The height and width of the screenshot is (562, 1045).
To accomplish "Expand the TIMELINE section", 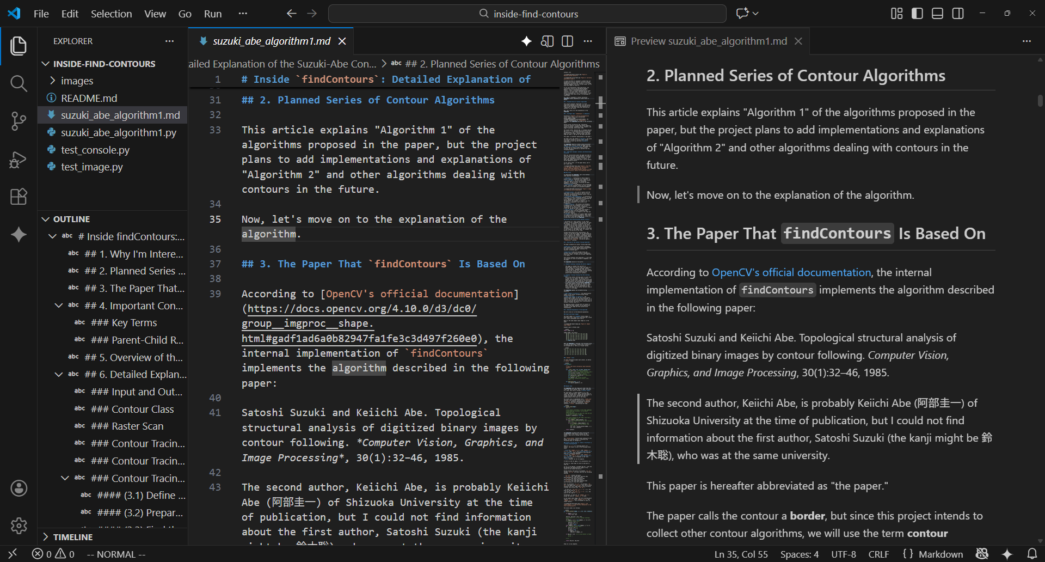I will pyautogui.click(x=72, y=537).
